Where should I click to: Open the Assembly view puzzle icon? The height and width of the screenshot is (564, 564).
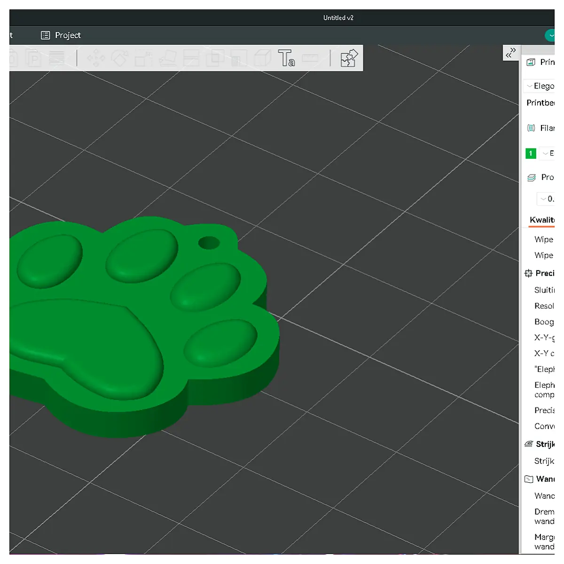tap(349, 58)
